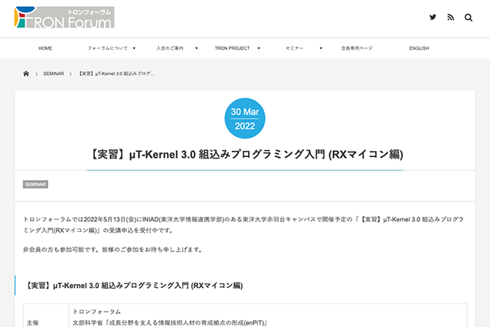The image size is (490, 327).
Task: Open the フォーラムについて menu item
Action: (107, 48)
